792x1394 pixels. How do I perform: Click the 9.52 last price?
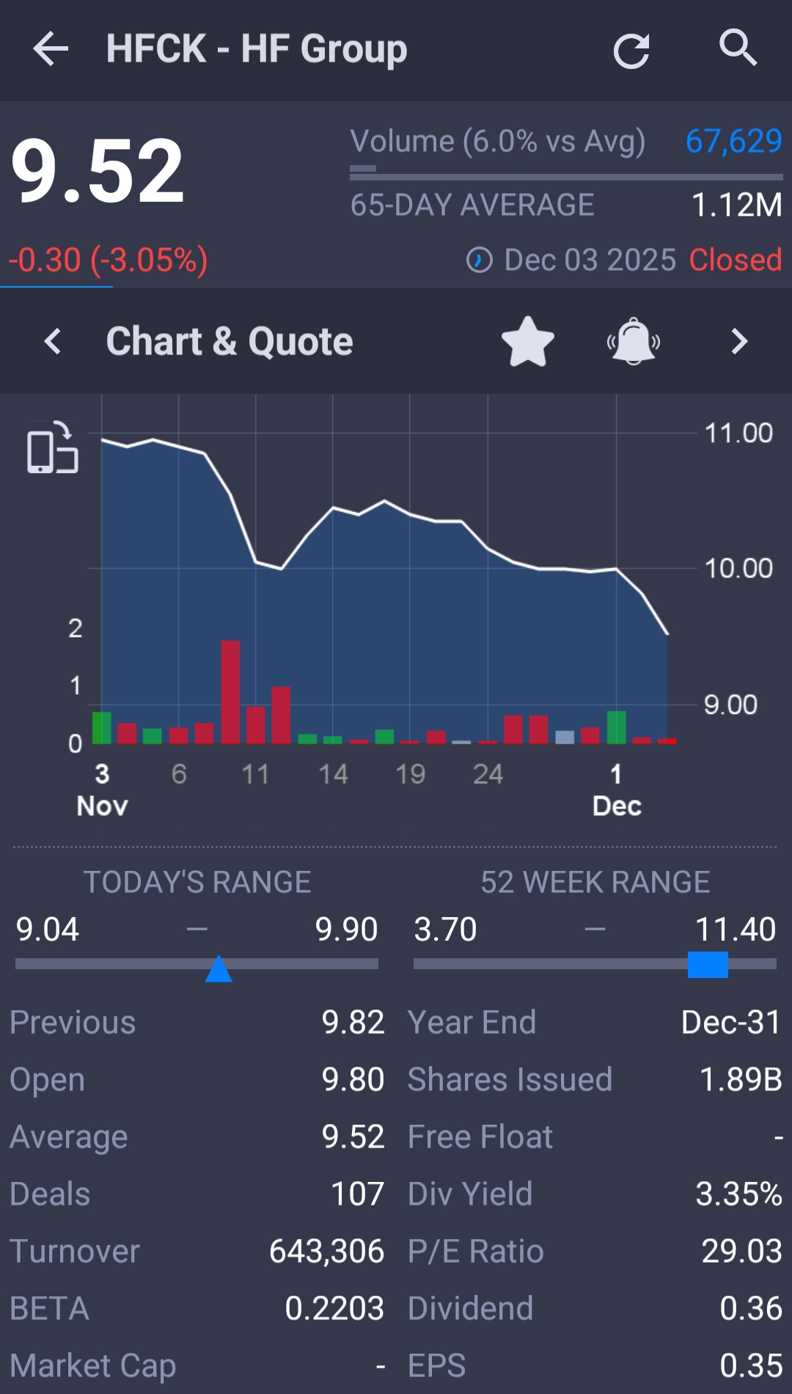98,172
